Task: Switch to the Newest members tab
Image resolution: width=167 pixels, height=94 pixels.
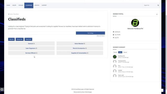Action: [115, 52]
